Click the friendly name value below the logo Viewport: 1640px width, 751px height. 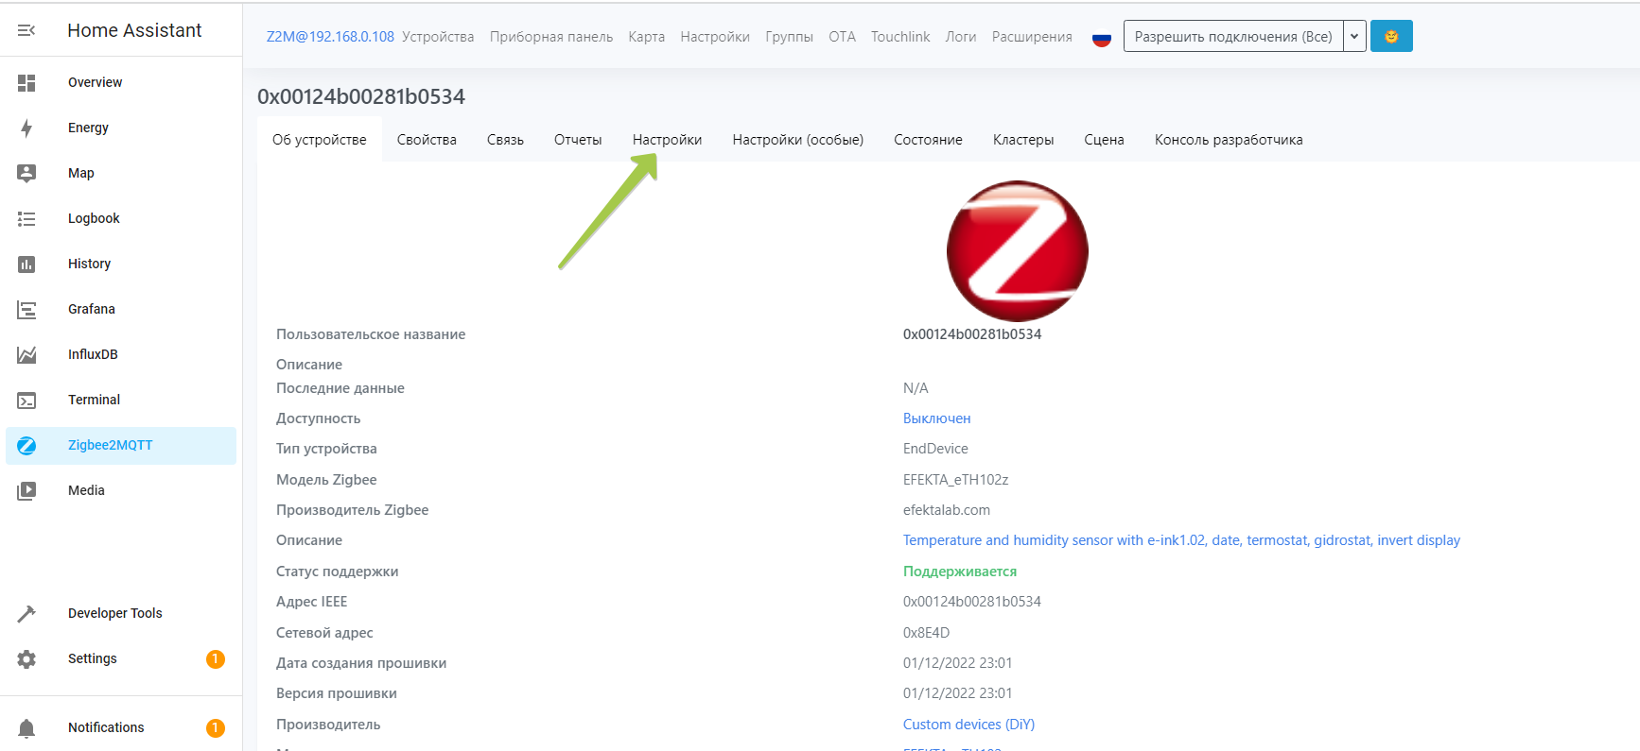pyautogui.click(x=972, y=334)
